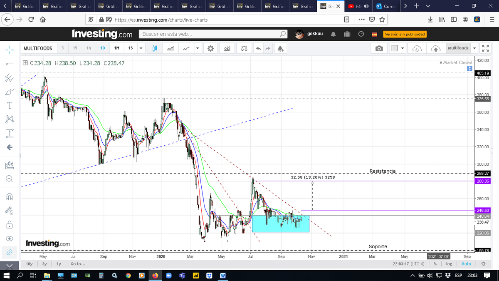
Task: Click the zoom in magnifier tool
Action: 9,179
